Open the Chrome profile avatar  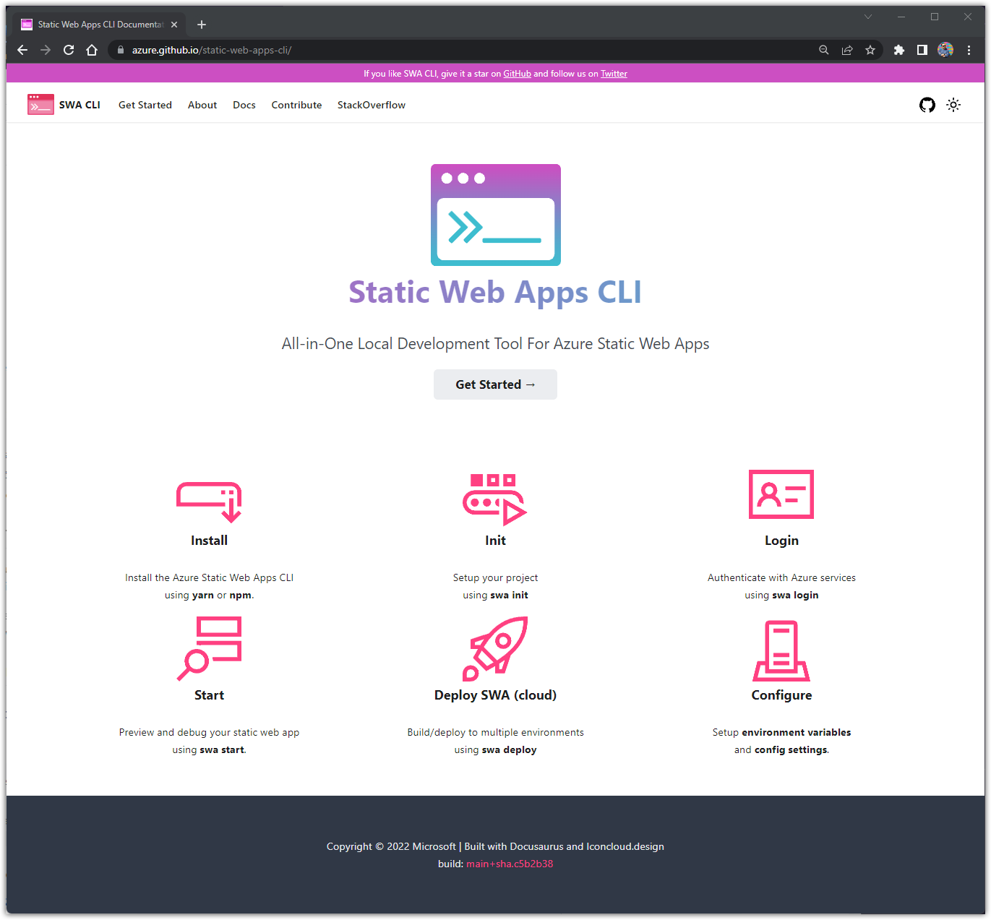[x=945, y=50]
